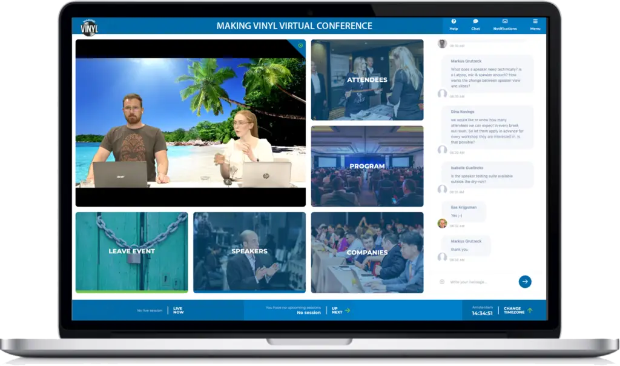Screen dimensions: 620x366
Task: Click the name "Isabelle Guelincks" in chat
Action: 467,168
